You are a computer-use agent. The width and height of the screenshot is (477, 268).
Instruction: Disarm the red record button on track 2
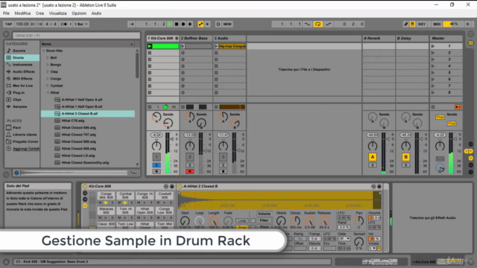[189, 171]
